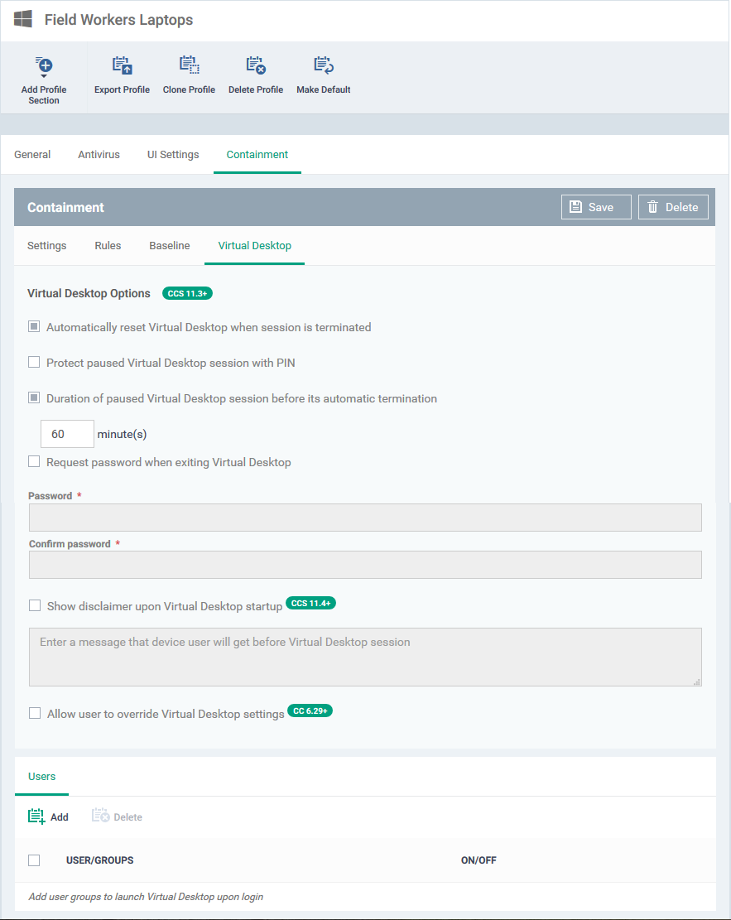Select all with USER/GROUPS header checkbox
Image resolution: width=731 pixels, height=920 pixels.
point(34,860)
